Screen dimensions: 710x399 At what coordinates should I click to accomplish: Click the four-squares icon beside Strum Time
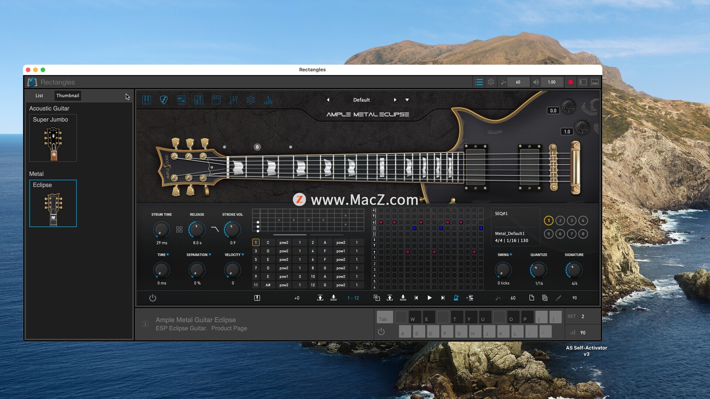(x=179, y=229)
